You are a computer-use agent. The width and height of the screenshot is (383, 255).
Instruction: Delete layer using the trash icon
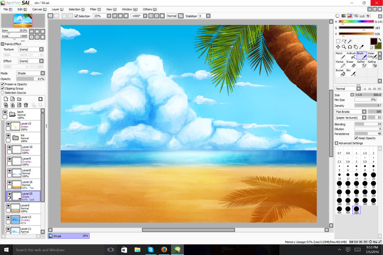tap(26, 105)
